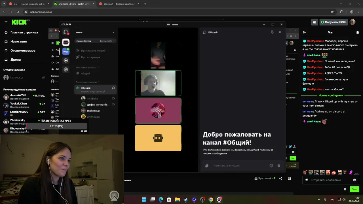Click the green Чат send button
The width and height of the screenshot is (363, 204).
(x=354, y=189)
